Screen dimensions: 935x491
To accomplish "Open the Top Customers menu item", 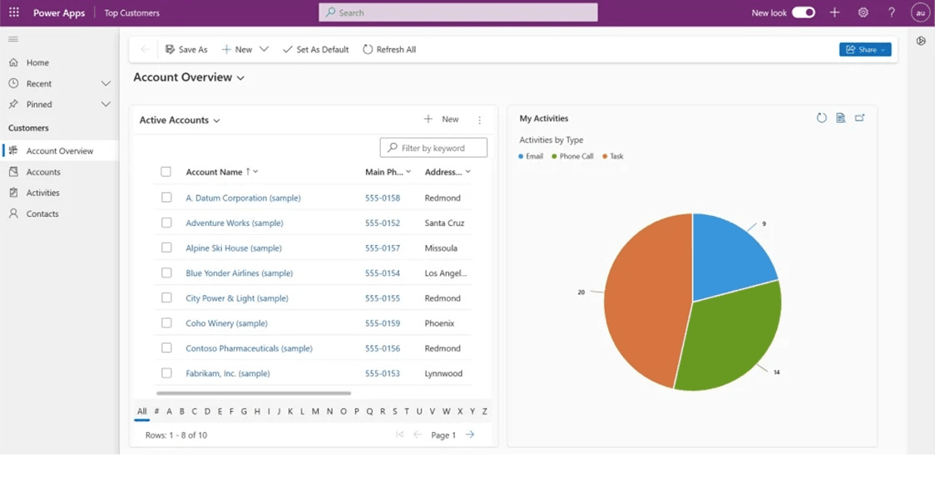I will (131, 12).
